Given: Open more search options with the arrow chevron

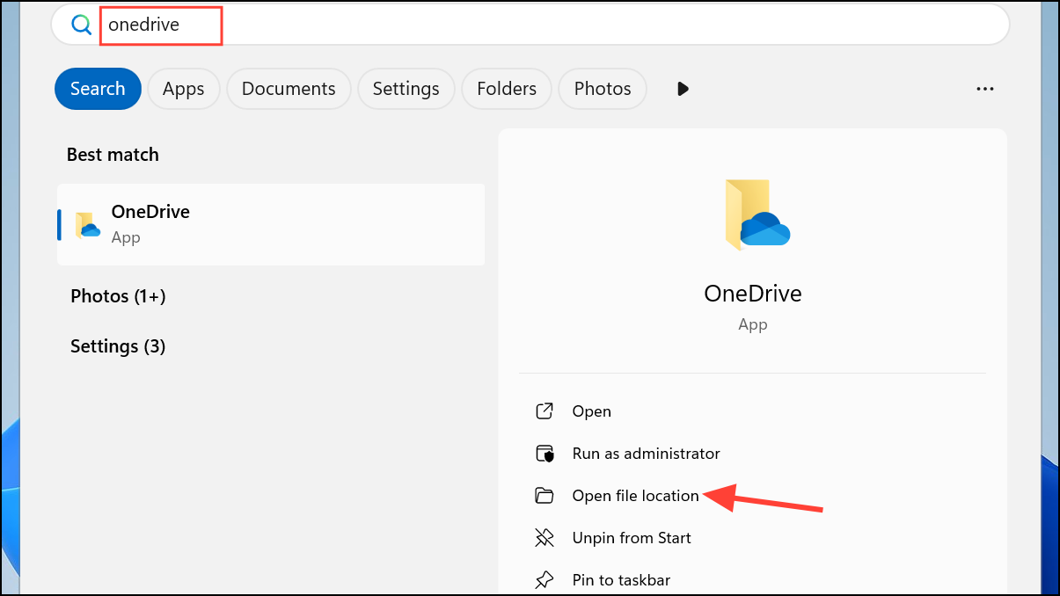Looking at the screenshot, I should (x=684, y=88).
